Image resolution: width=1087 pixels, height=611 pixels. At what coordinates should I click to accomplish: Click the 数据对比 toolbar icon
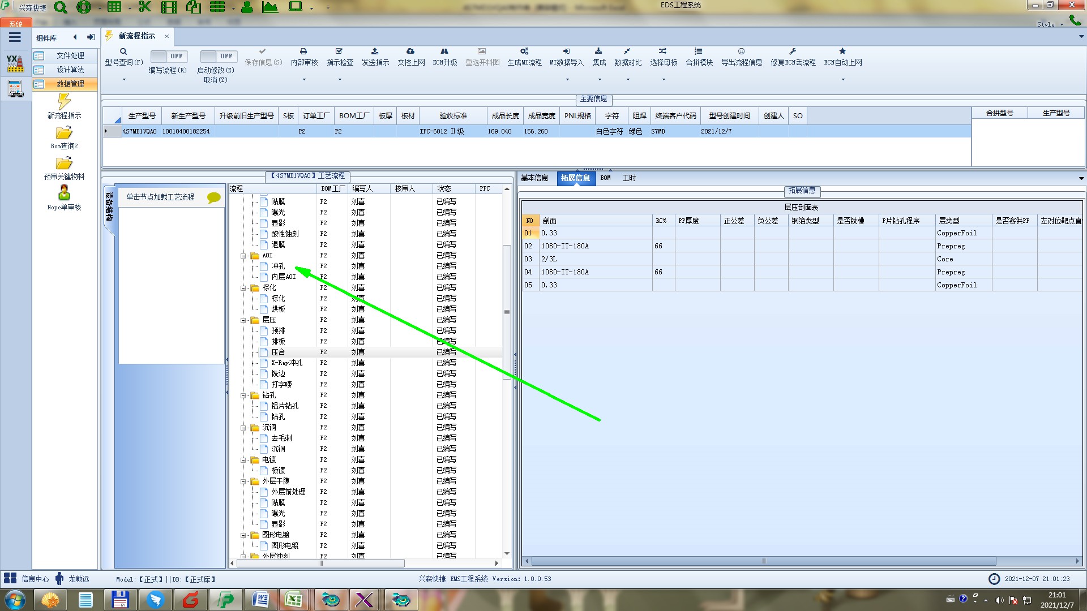coord(627,51)
